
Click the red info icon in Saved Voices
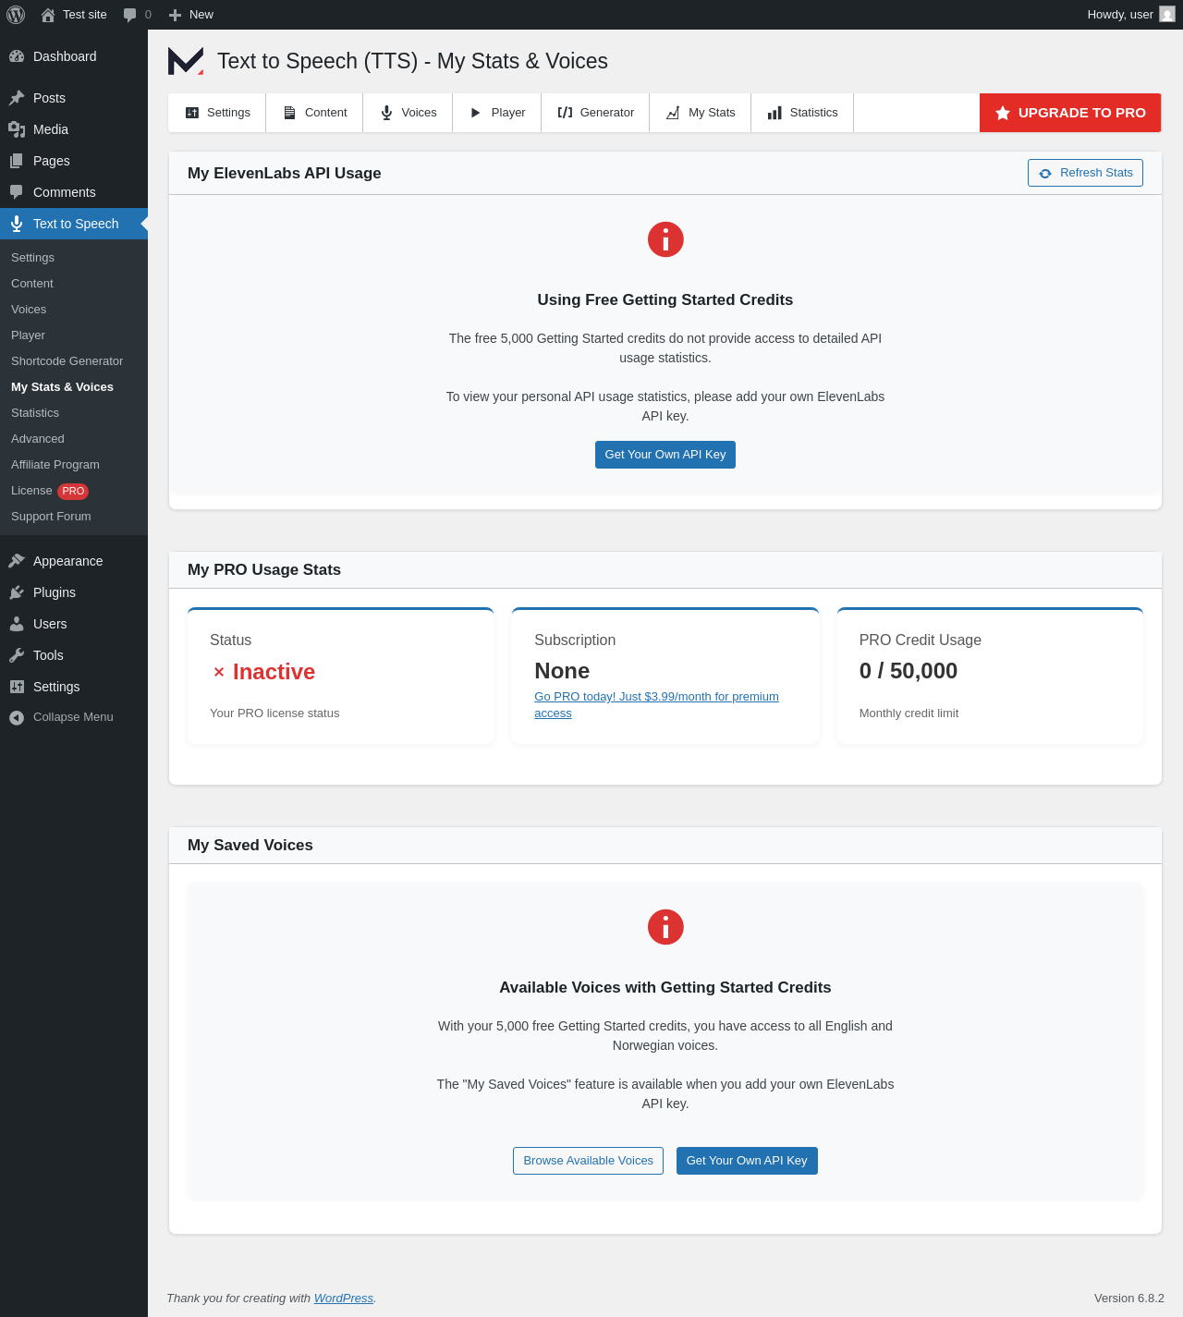[x=665, y=927]
